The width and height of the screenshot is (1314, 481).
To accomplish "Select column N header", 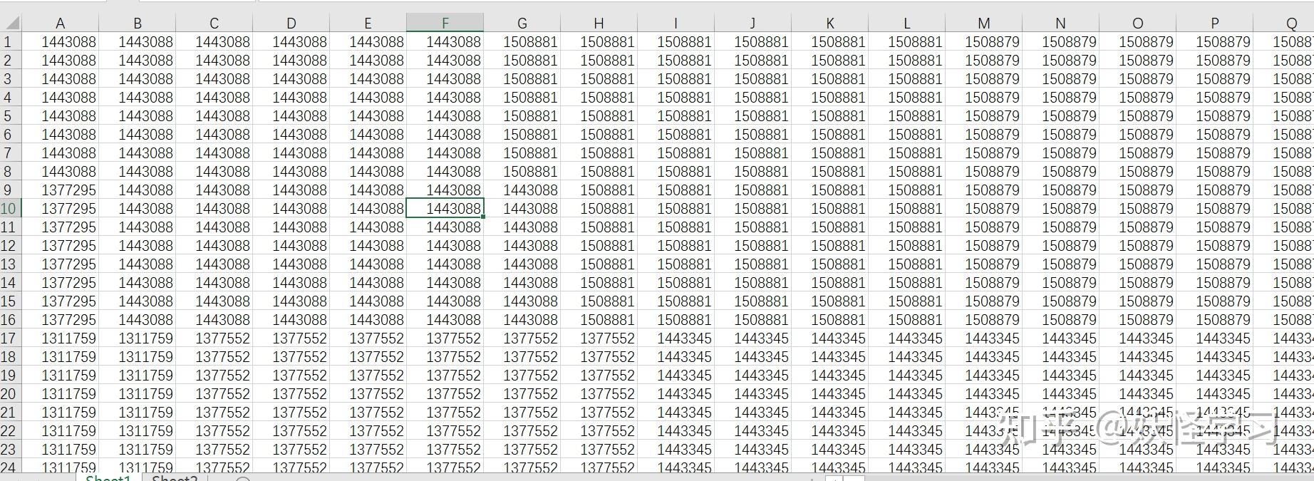I will point(1060,23).
